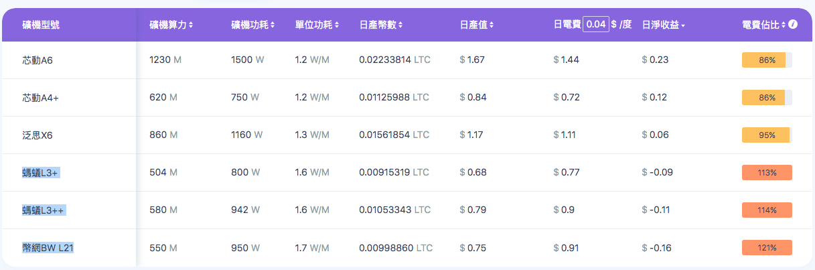This screenshot has height=270, width=815.
Task: Open miner 泛思X6
Action: click(37, 135)
